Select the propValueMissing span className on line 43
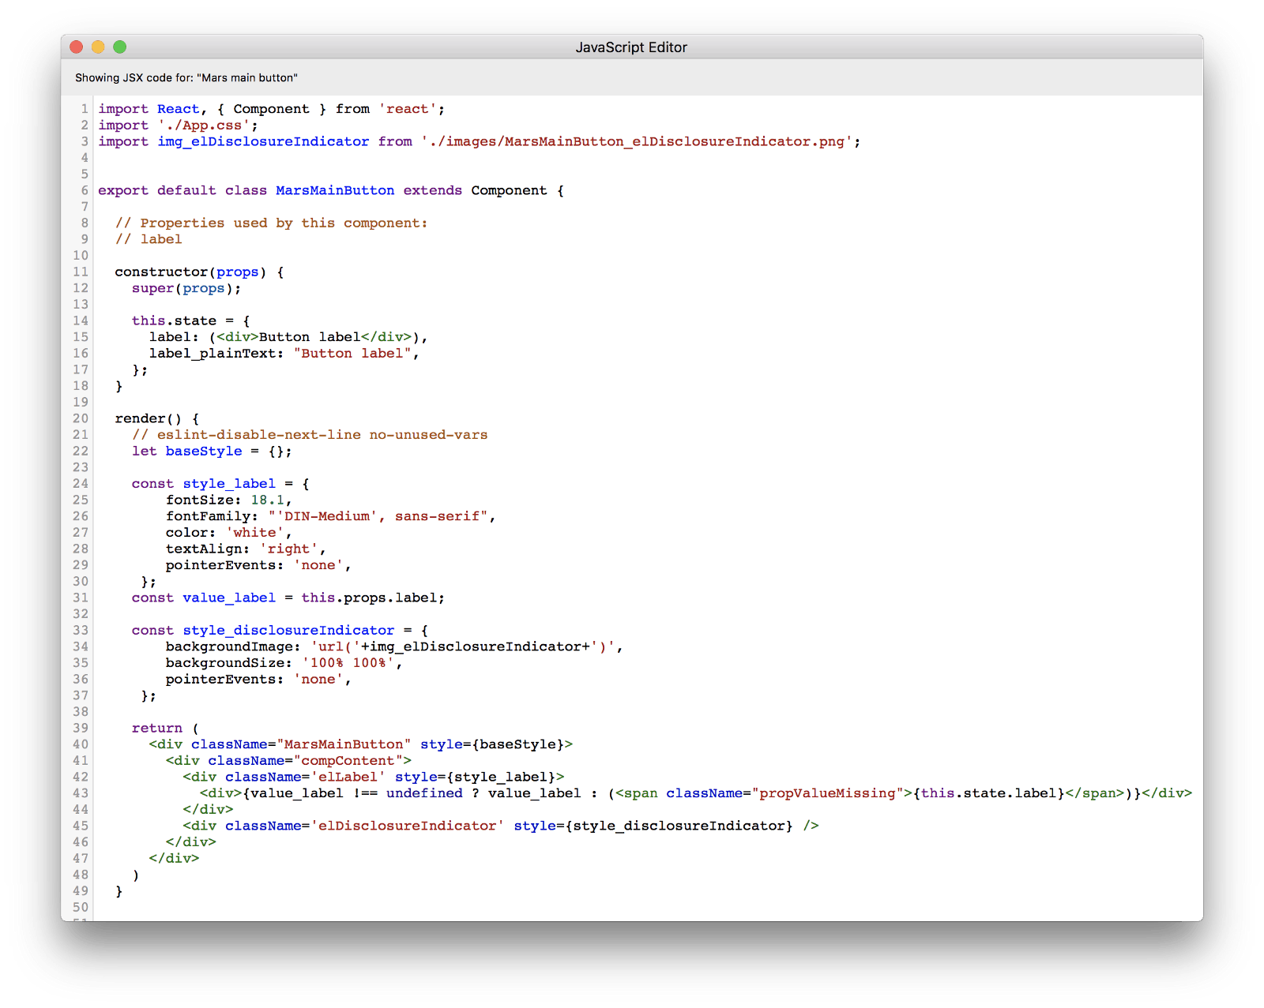The image size is (1264, 1008). click(x=826, y=793)
